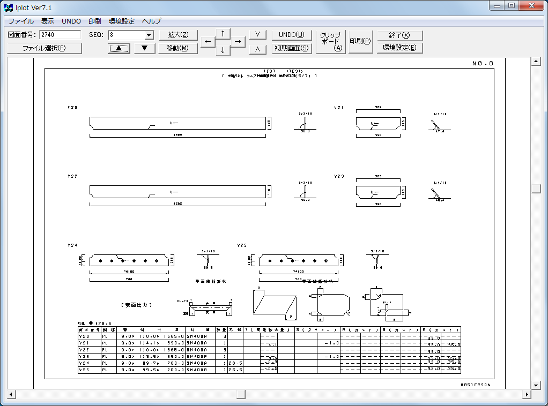Click the 図面番号 input field

pyautogui.click(x=60, y=35)
